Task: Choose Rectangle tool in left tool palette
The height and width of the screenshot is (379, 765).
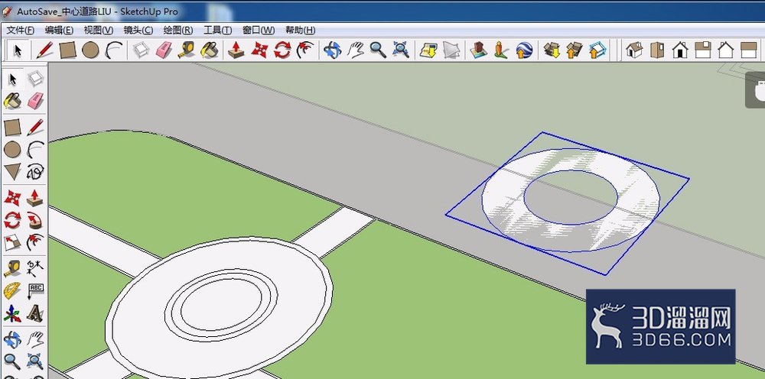Action: click(12, 128)
